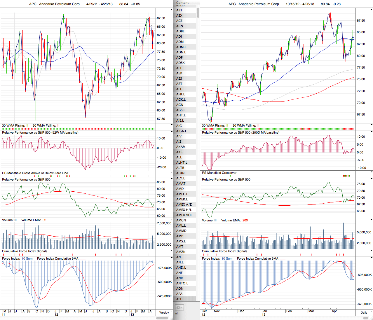The image size is (373, 320).
Task: Select AMZN in the symbol list
Action: 181,252
